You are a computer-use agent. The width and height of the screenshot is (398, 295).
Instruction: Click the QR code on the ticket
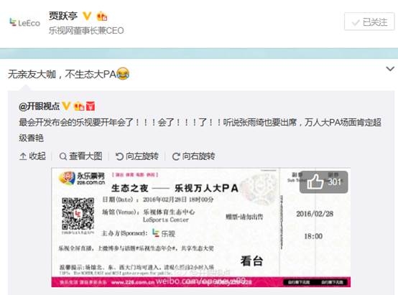tap(78, 214)
